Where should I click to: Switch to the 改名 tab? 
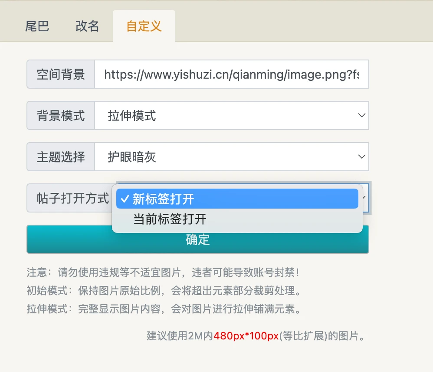click(x=87, y=26)
